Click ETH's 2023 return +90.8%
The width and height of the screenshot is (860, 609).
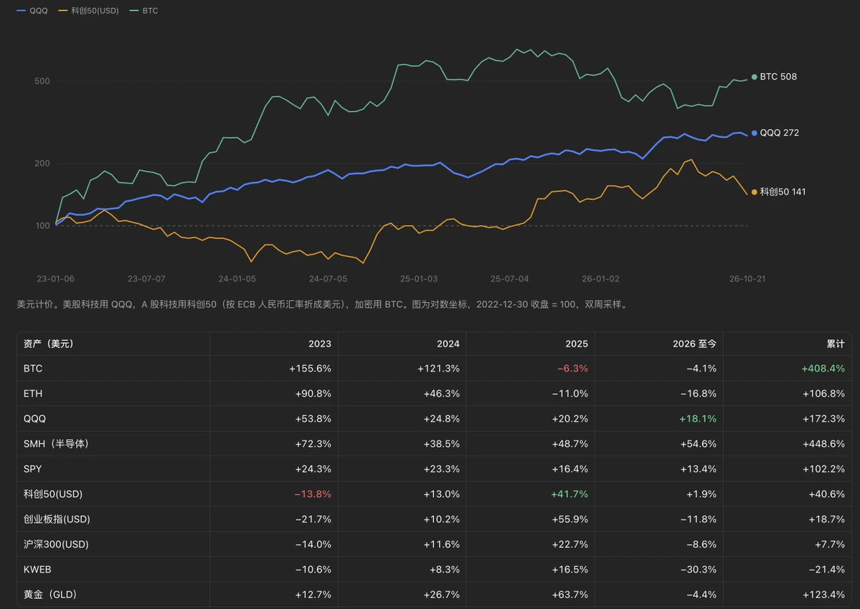point(313,394)
